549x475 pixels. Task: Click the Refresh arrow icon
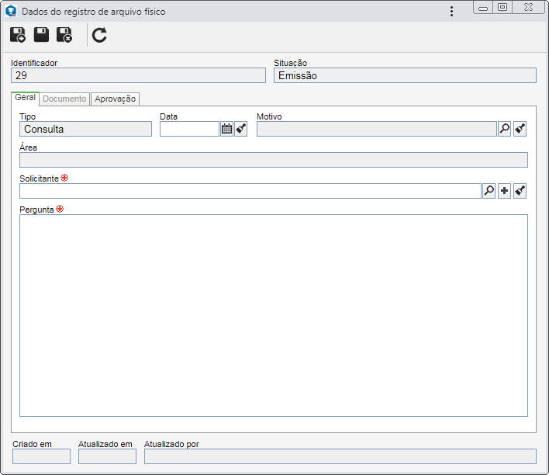pos(99,35)
